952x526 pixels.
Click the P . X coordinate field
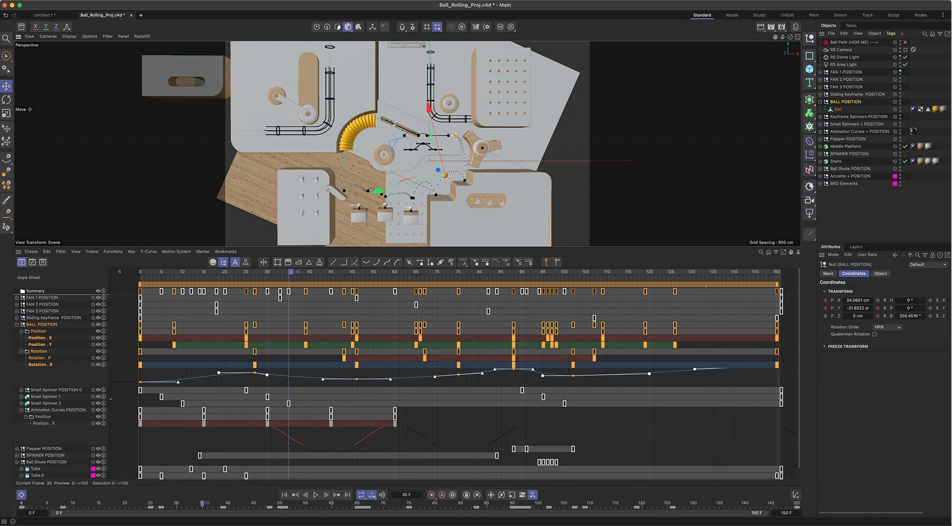tap(858, 300)
